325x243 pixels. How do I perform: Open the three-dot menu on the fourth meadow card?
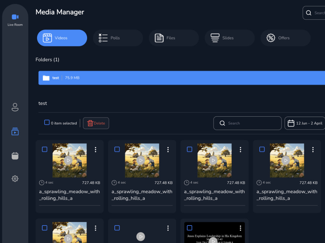pyautogui.click(x=313, y=150)
